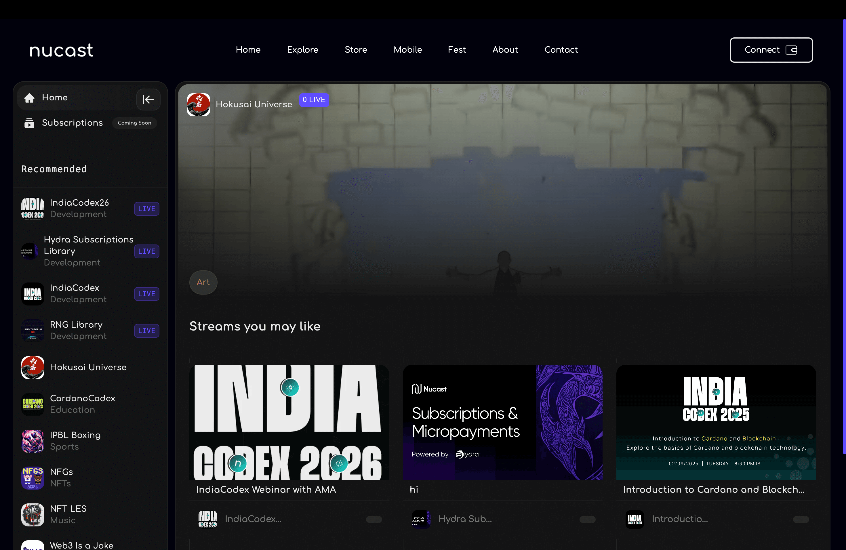Viewport: 846px width, 550px height.
Task: Click LIVE badge next to Hydra Subscriptions Library
Action: 146,251
